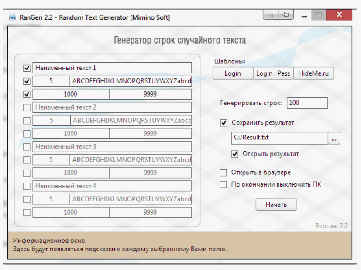This screenshot has height=270, width=361.
Task: Click the Начать button
Action: [x=276, y=204]
